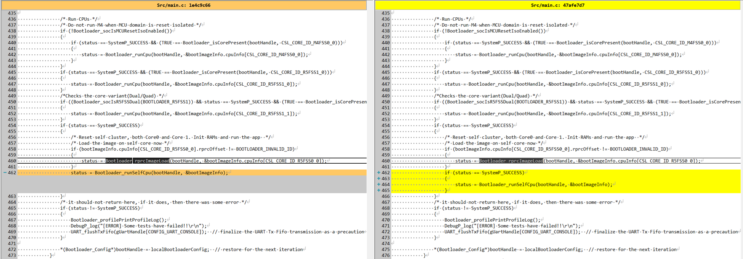Click added closing brace on right line 465
This screenshot has height=259, width=743.
pyautogui.click(x=446, y=190)
